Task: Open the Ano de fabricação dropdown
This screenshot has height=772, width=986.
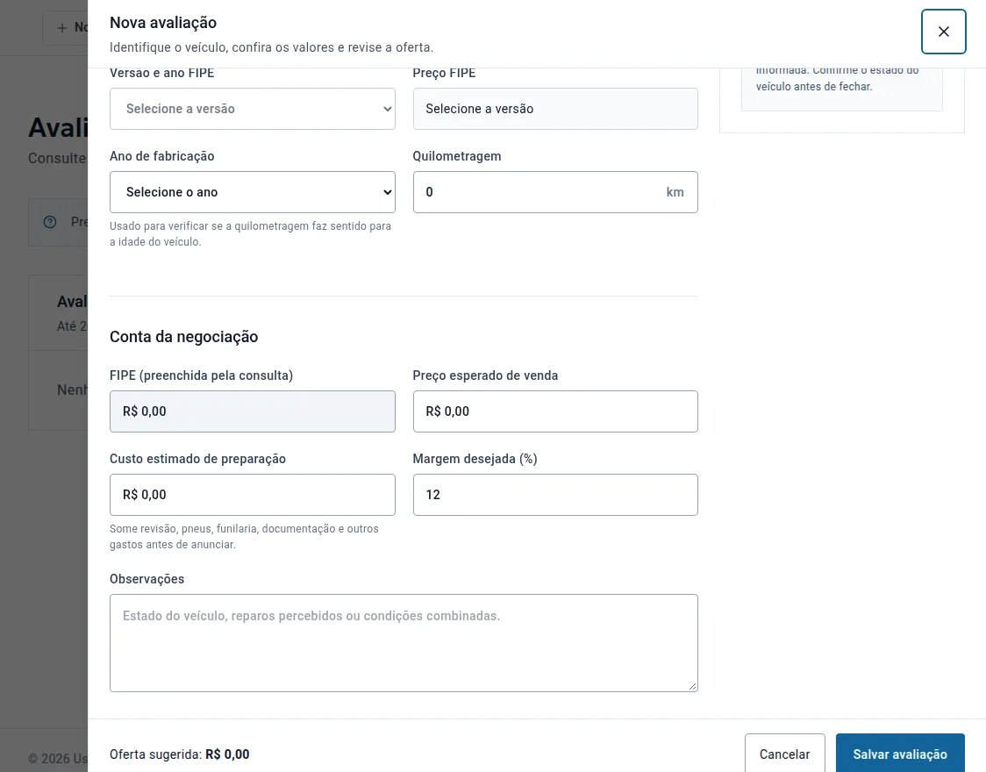Action: (252, 192)
